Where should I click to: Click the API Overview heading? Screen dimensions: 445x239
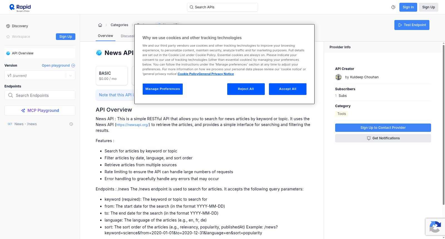point(114,110)
